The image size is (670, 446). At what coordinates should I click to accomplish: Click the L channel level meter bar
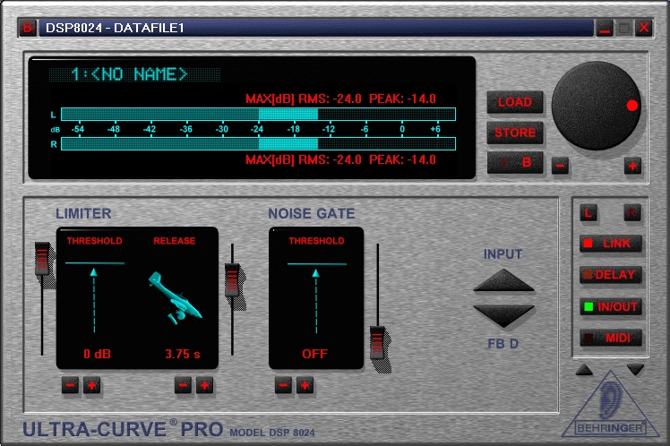(x=258, y=114)
